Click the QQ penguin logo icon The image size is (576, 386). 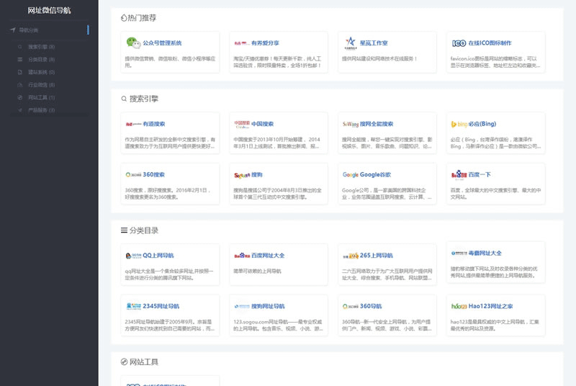coord(133,256)
